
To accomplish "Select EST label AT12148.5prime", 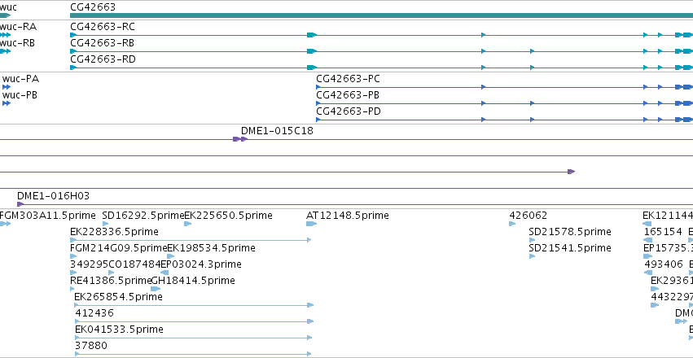I will (348, 216).
